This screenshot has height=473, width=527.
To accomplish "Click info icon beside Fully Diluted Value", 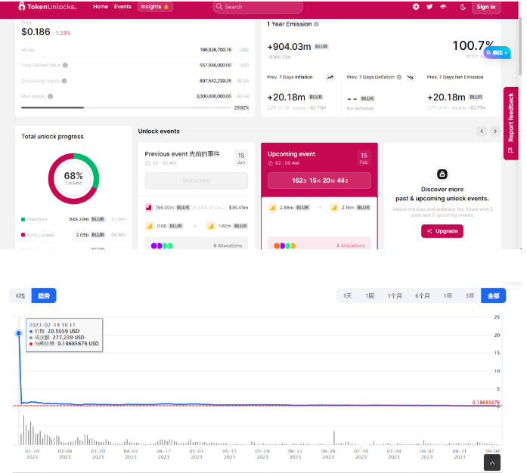I will [x=65, y=65].
